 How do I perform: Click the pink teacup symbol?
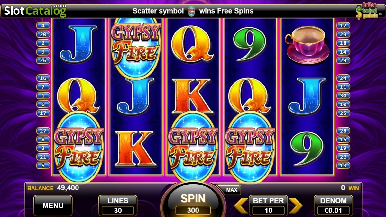pos(307,44)
